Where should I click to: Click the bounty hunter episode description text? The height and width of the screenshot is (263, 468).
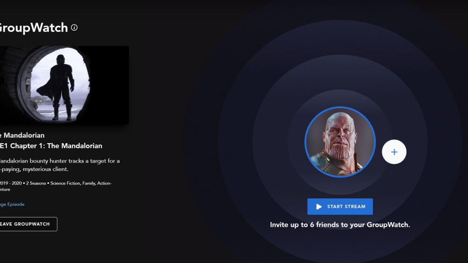(60, 161)
